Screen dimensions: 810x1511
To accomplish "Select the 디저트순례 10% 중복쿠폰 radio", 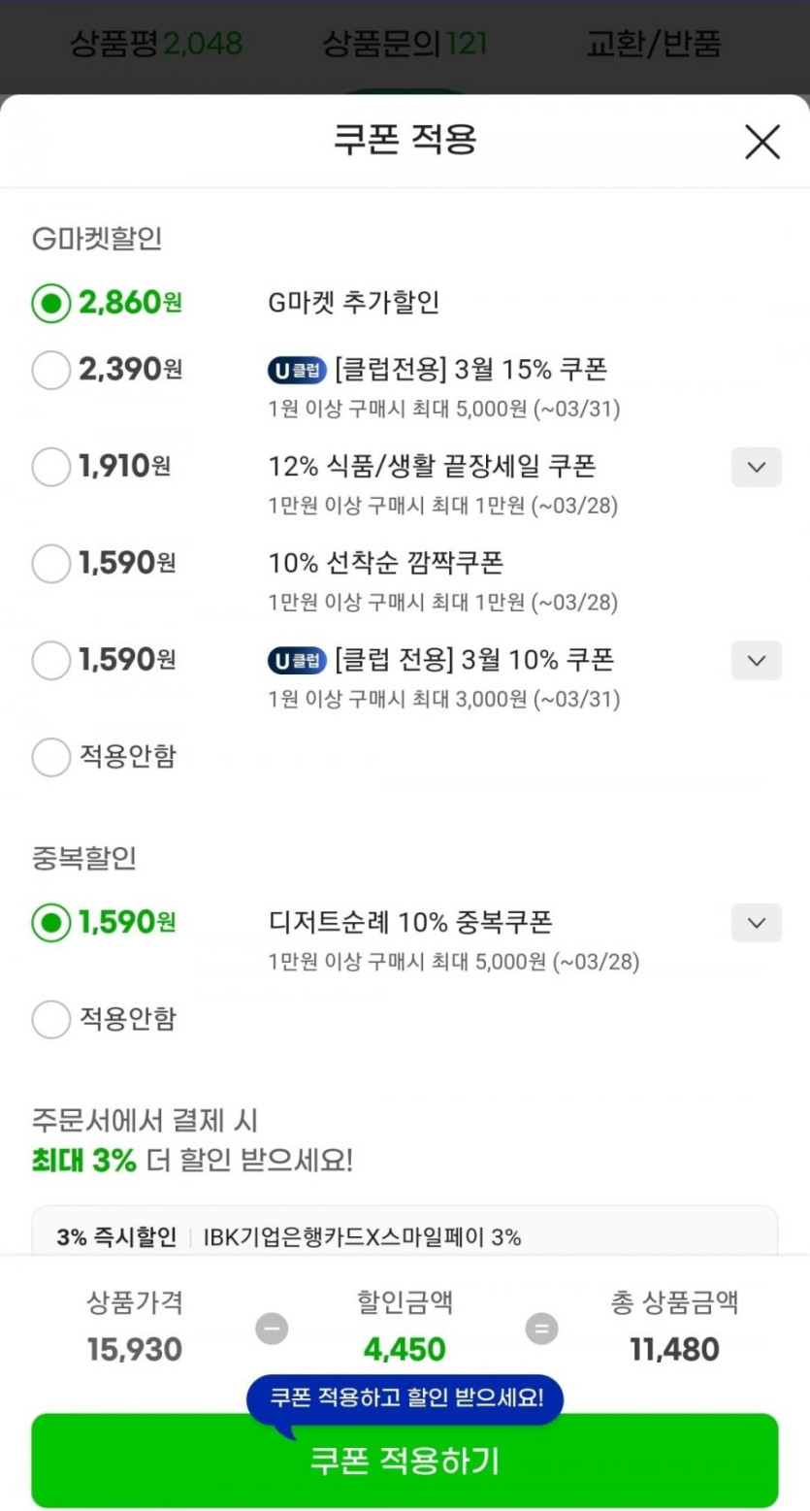I will 51,922.
